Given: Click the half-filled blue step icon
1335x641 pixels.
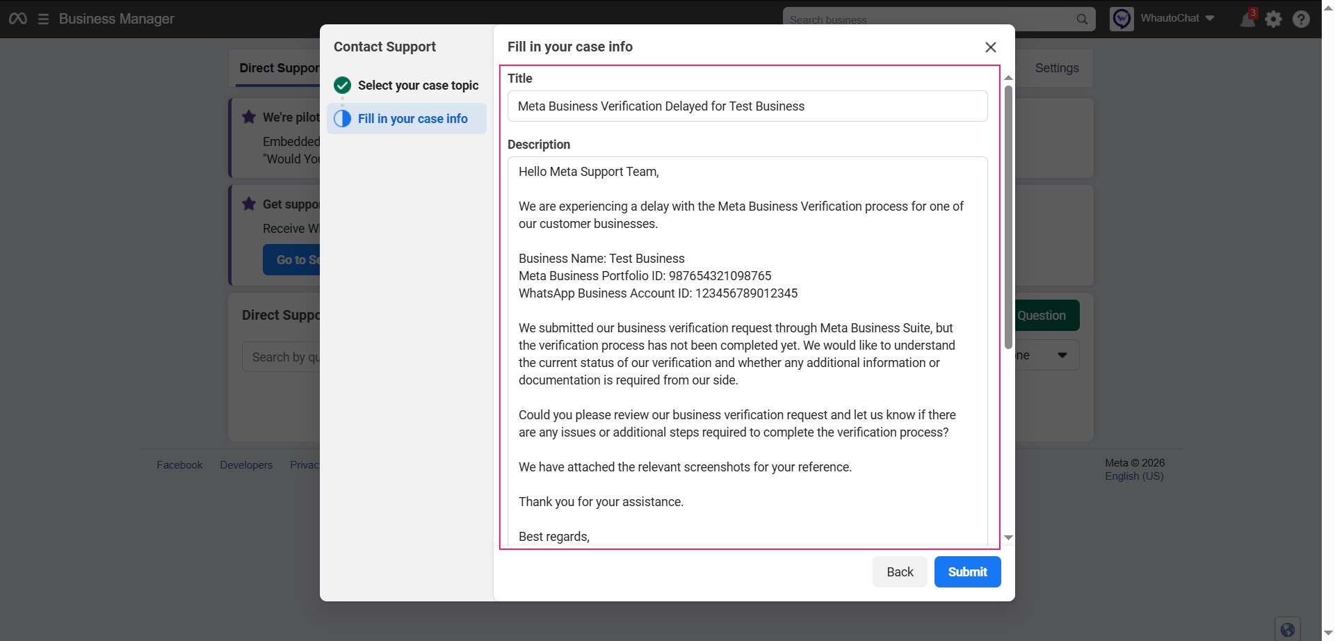Looking at the screenshot, I should coord(342,119).
